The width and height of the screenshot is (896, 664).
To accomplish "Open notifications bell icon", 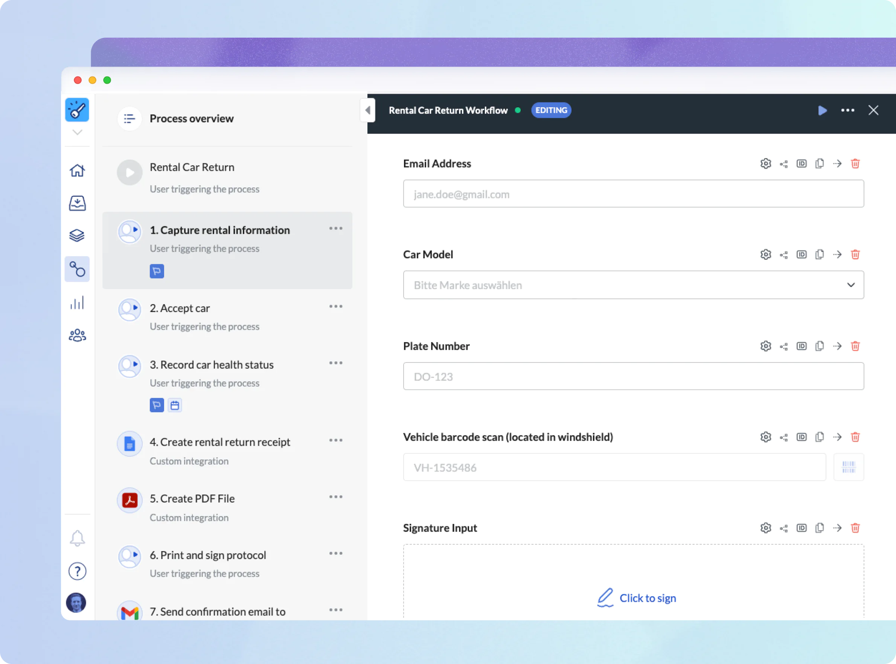I will 77,538.
